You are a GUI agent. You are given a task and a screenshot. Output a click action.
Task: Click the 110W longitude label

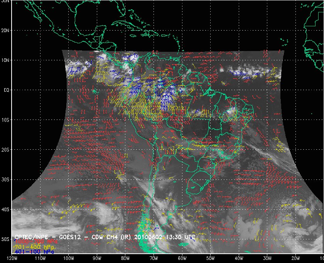pyautogui.click(x=40, y=258)
